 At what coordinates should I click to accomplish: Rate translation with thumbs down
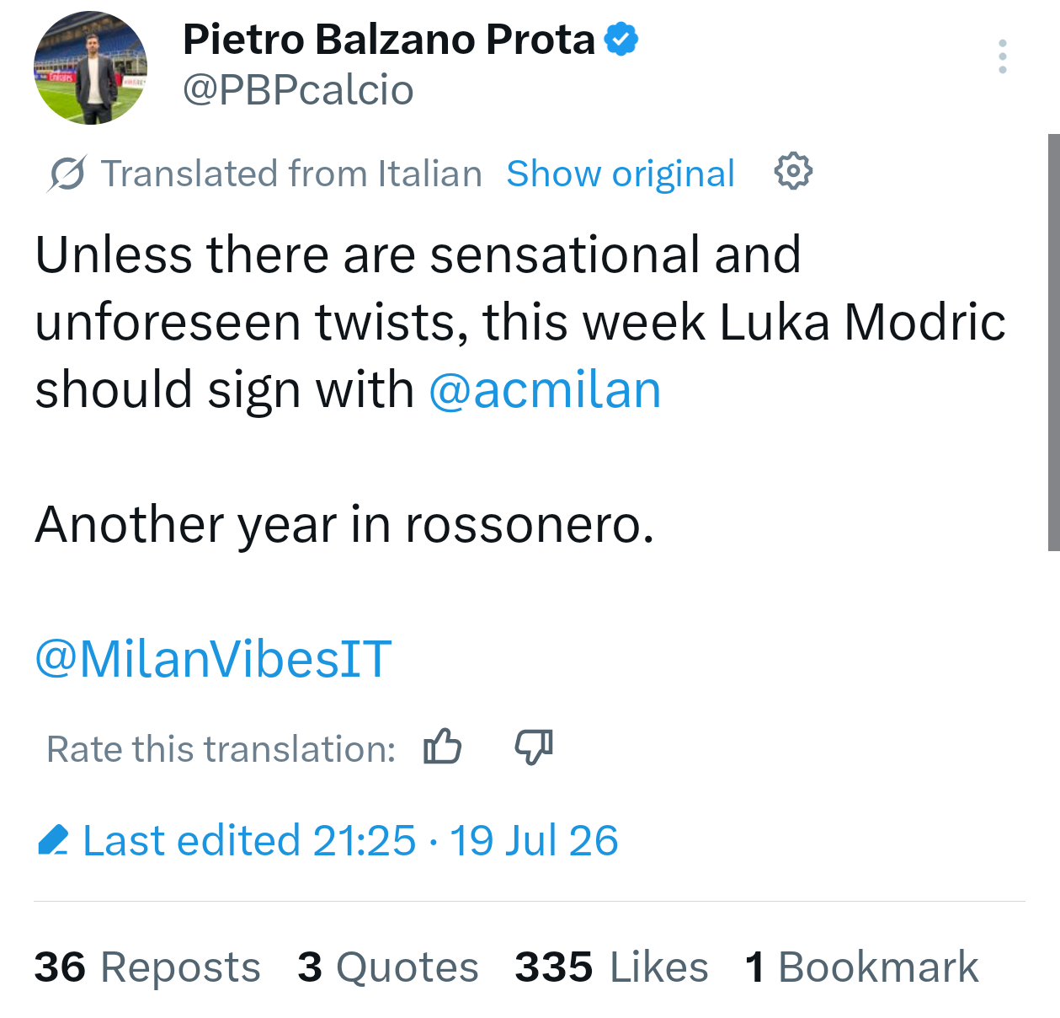click(x=534, y=747)
